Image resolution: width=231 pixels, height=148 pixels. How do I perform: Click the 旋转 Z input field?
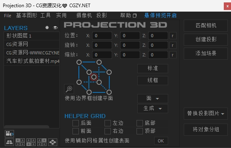[x=158, y=45]
